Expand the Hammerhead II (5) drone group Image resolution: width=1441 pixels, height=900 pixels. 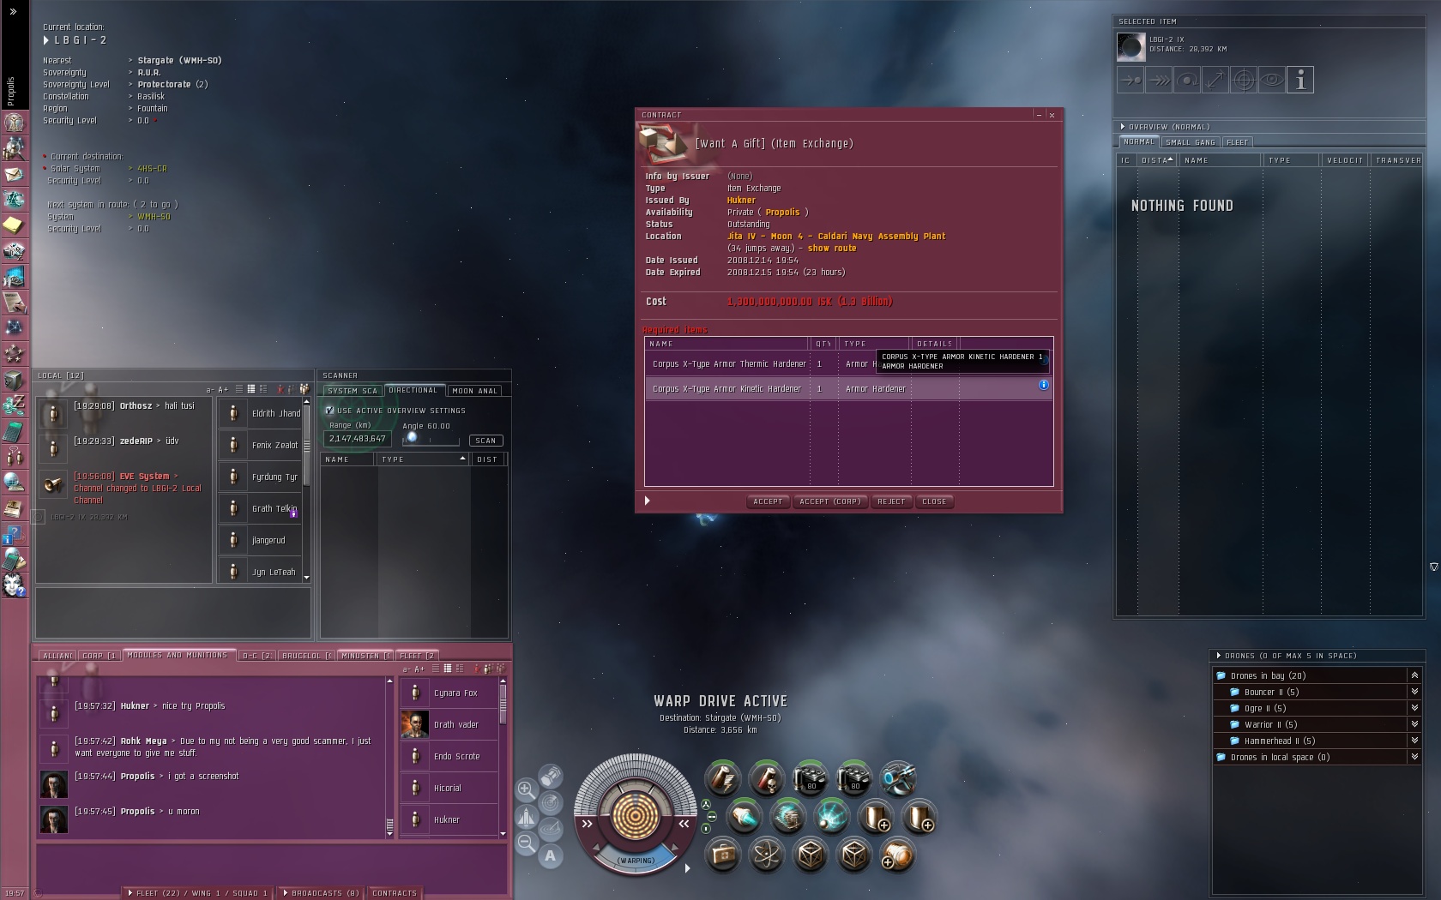(x=1414, y=741)
